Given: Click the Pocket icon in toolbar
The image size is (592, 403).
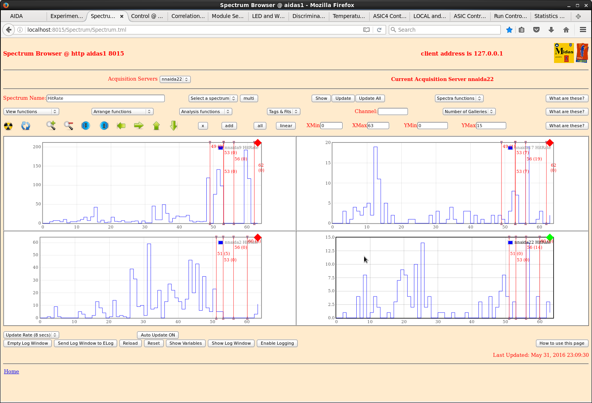Looking at the screenshot, I should pyautogui.click(x=536, y=30).
